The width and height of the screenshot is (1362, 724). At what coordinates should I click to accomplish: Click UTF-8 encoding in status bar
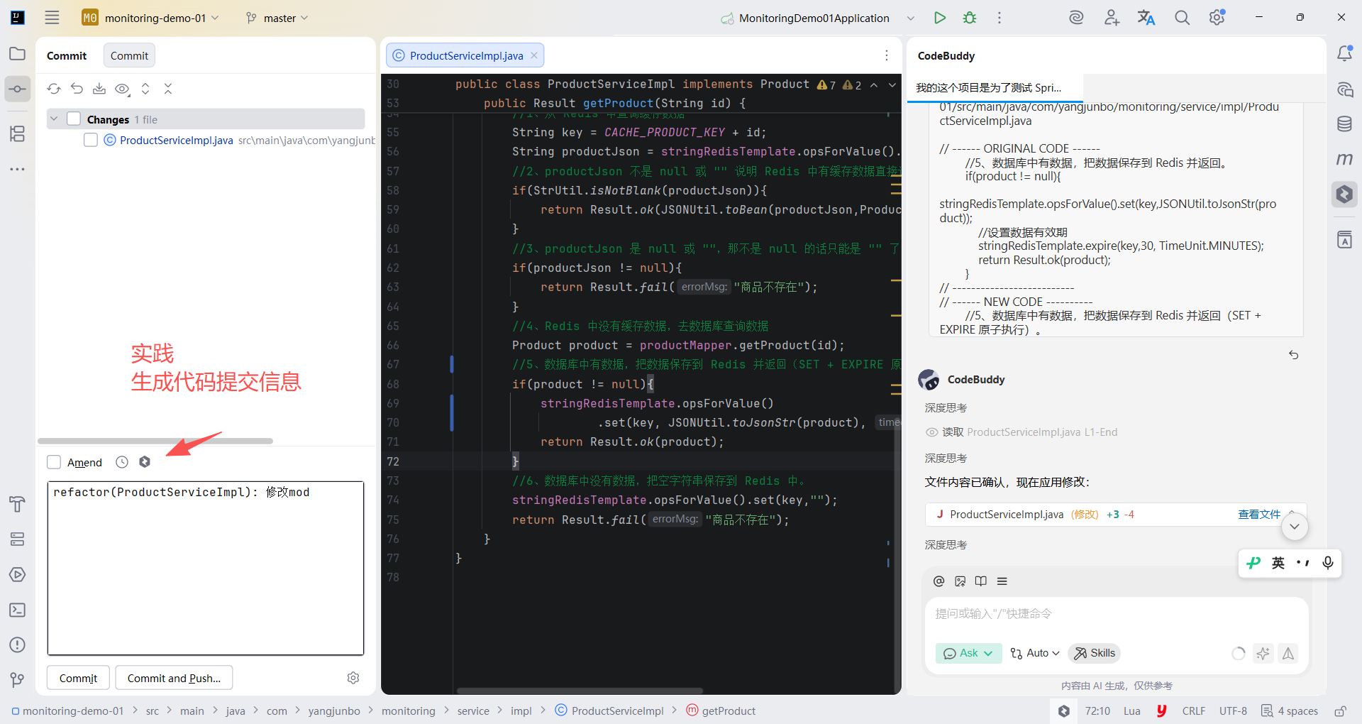1233,711
